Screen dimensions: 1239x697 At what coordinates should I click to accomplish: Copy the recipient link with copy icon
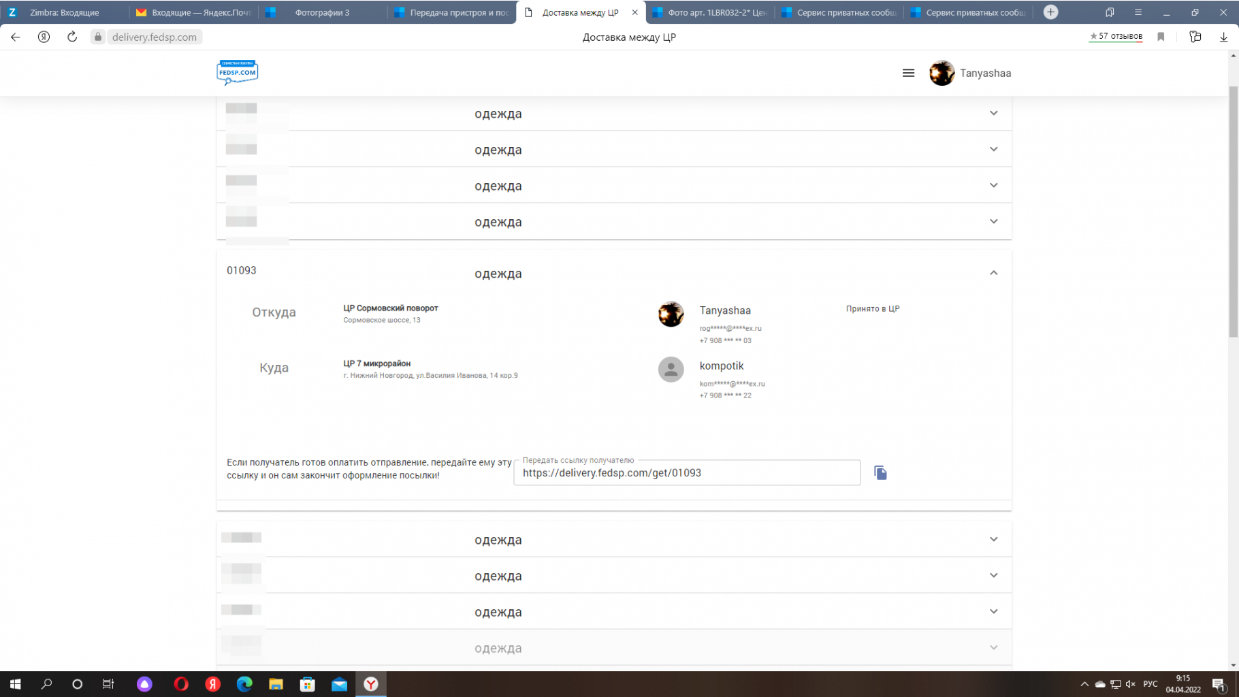pos(880,473)
